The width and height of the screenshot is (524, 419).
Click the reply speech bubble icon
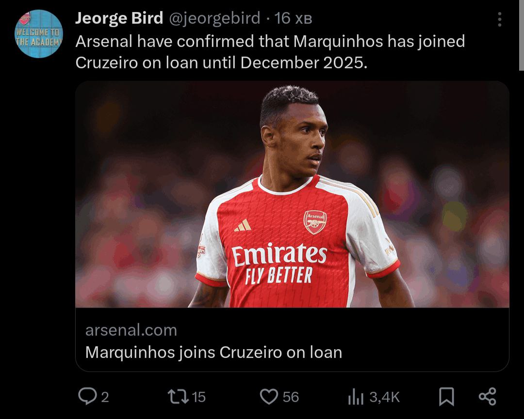[x=87, y=397]
